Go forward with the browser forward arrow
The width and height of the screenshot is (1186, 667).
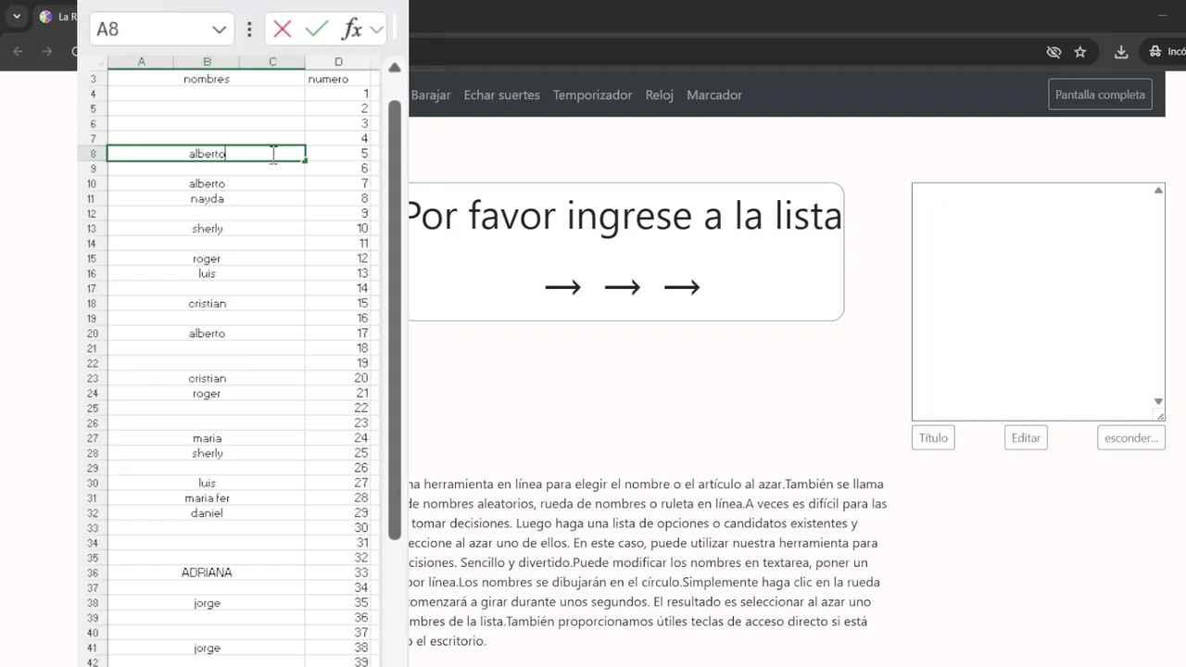[47, 52]
